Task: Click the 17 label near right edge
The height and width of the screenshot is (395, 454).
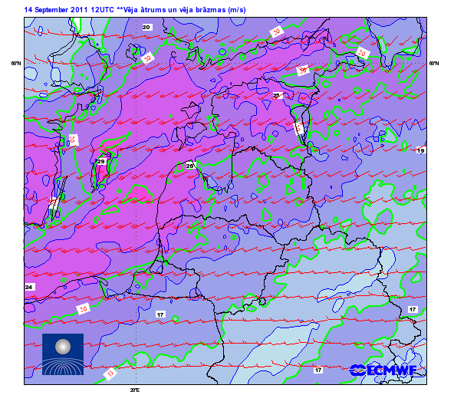Action: coord(413,309)
